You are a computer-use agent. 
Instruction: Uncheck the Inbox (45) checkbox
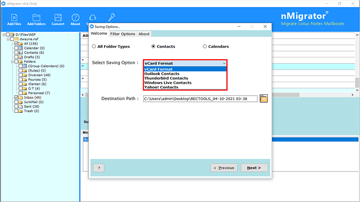click(17, 97)
